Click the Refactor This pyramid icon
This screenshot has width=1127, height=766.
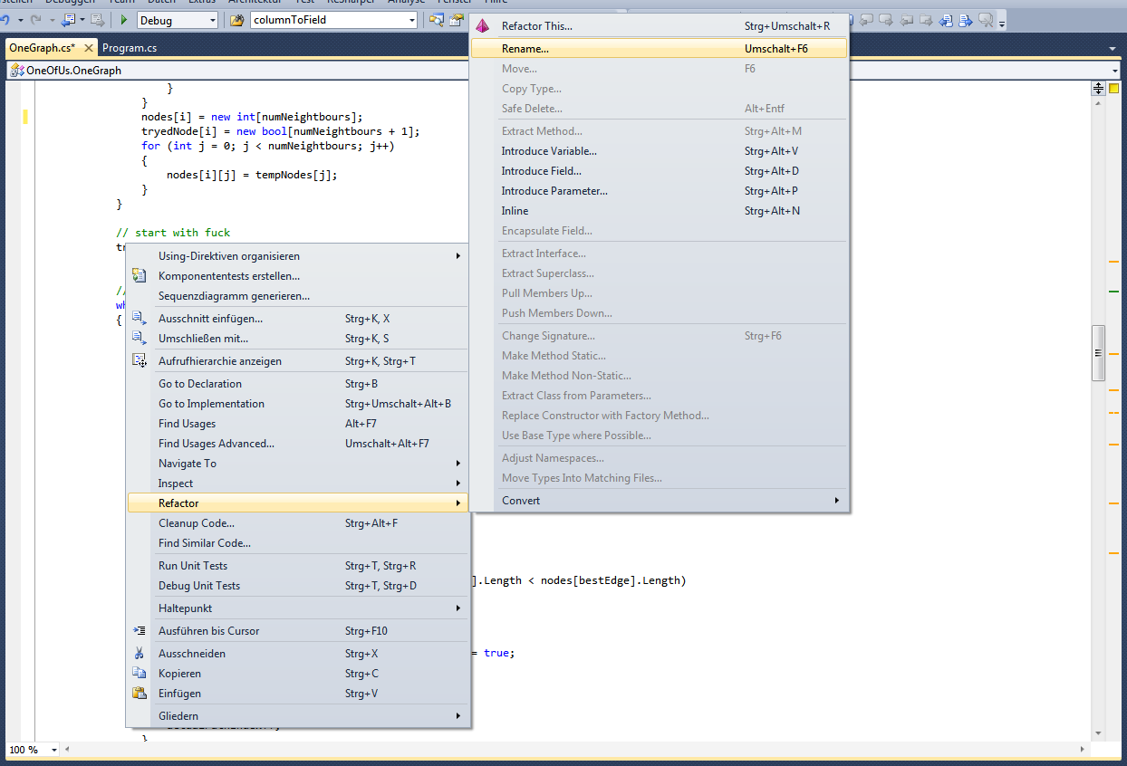click(483, 26)
